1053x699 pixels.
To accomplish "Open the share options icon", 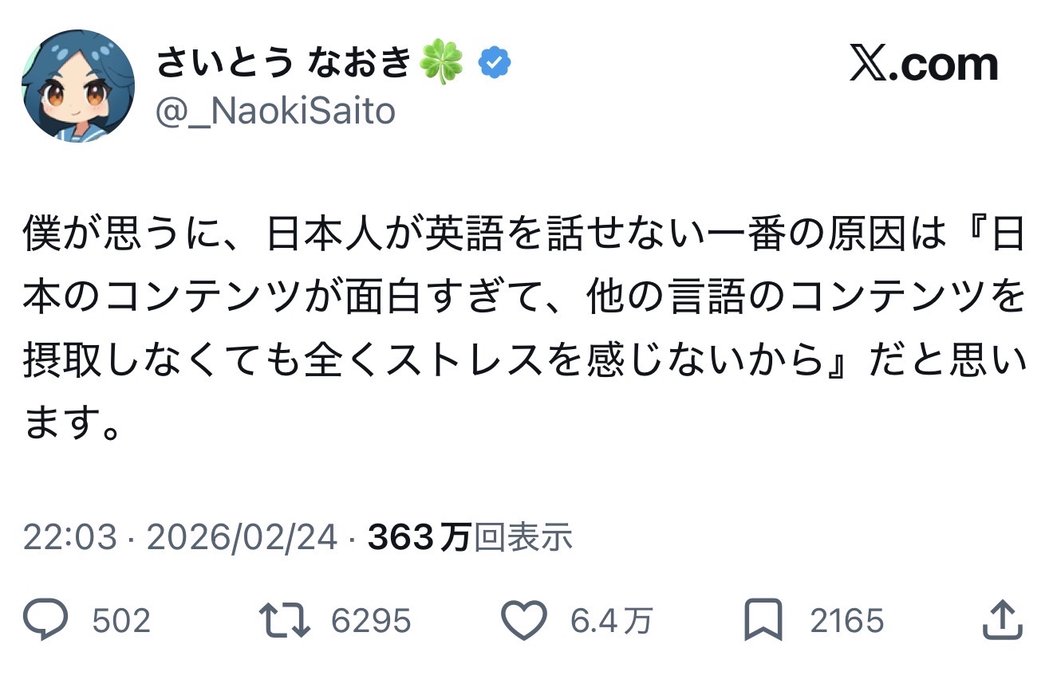I will pos(1002,621).
